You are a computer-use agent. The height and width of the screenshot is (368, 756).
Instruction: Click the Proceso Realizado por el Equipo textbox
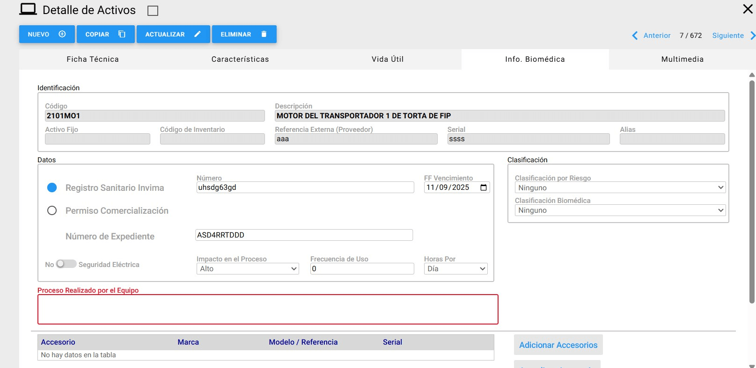(x=268, y=309)
